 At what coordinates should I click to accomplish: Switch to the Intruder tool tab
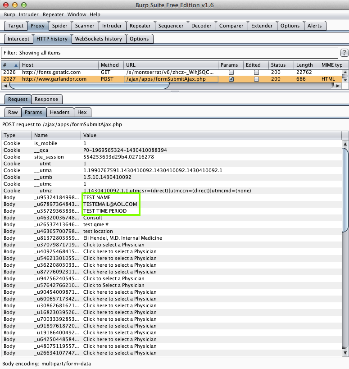pyautogui.click(x=111, y=26)
